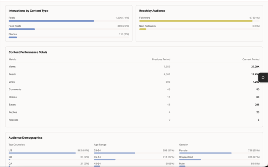Click the Comments row label
This screenshot has height=167, width=268.
pos(15,89)
